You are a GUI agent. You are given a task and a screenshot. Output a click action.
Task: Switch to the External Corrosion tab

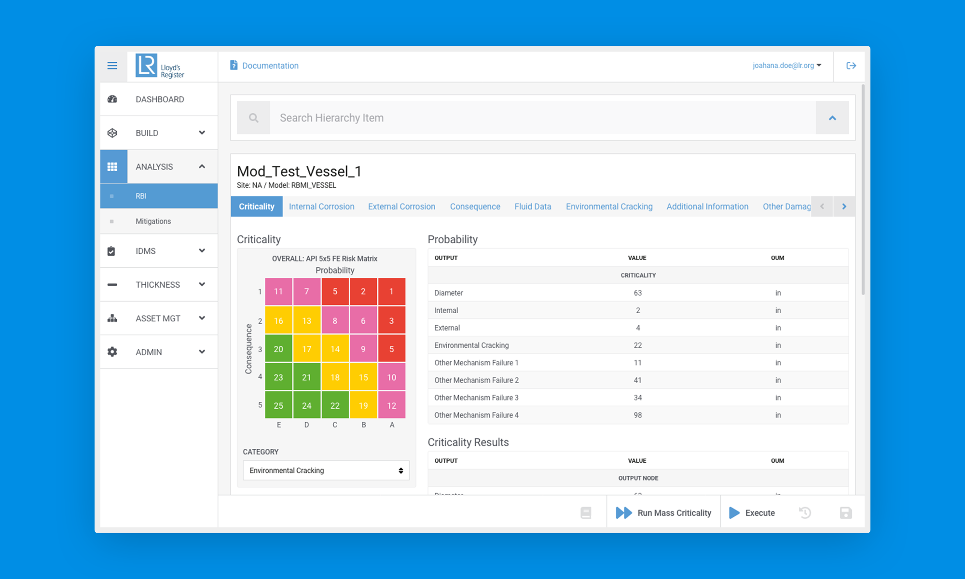(x=401, y=207)
